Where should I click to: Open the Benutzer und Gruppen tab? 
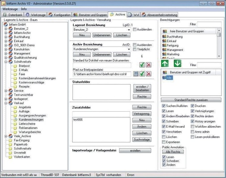pos(90,15)
